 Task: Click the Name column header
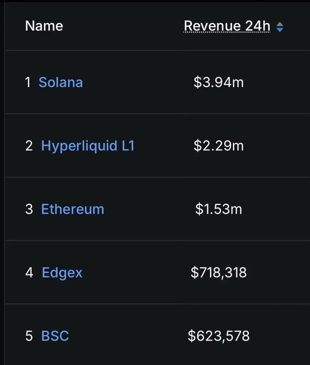[x=44, y=25]
